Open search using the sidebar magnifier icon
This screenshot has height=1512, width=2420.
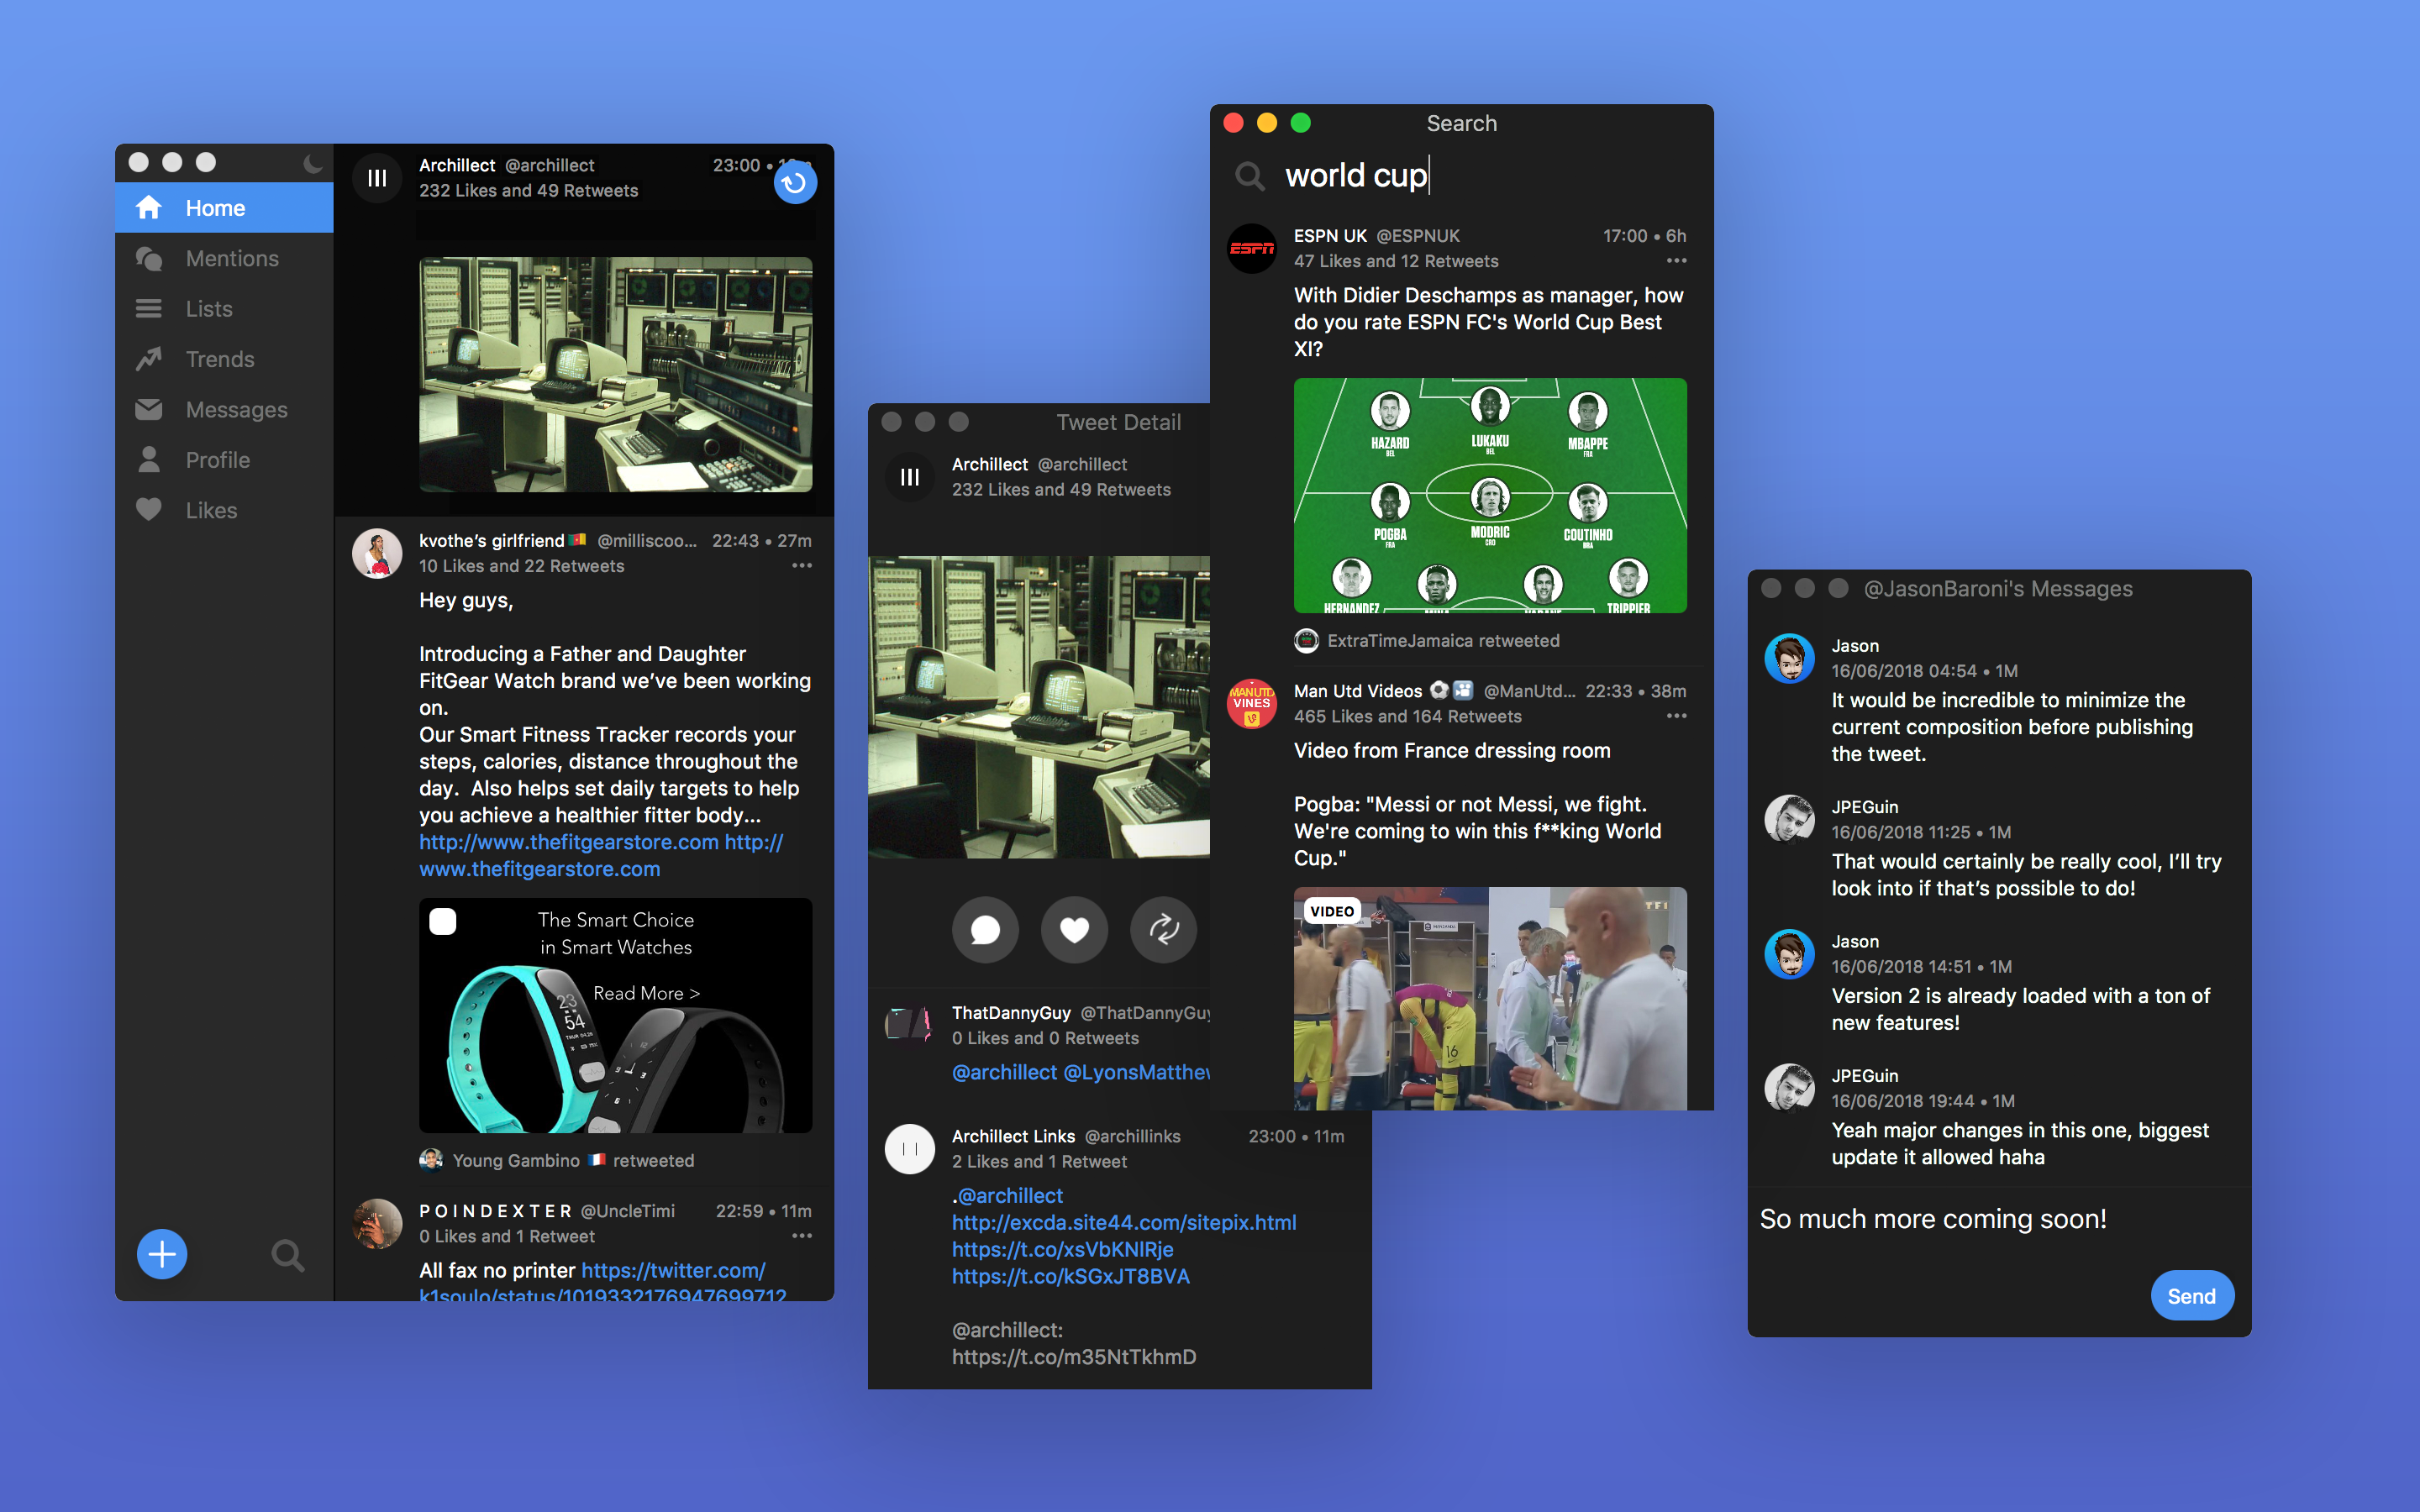[288, 1254]
